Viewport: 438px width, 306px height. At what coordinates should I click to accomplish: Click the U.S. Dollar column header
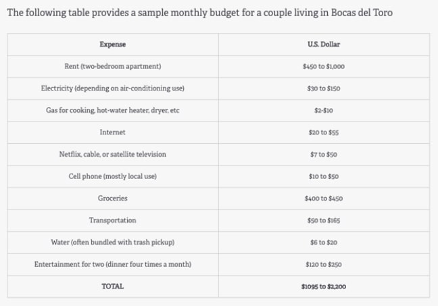324,45
